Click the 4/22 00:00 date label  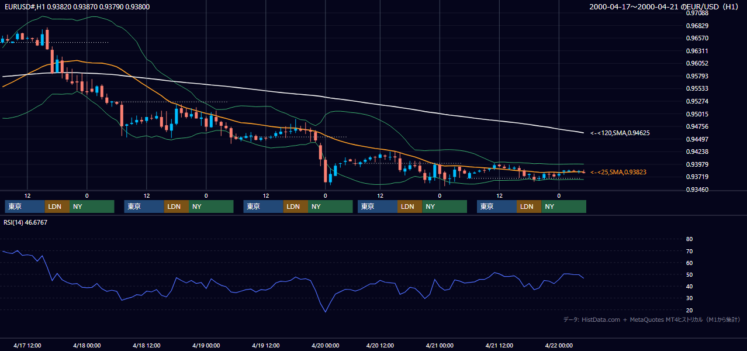tap(559, 345)
